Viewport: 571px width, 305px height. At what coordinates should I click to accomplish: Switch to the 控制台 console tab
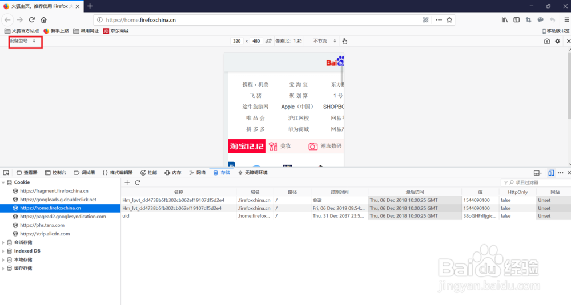click(x=55, y=173)
